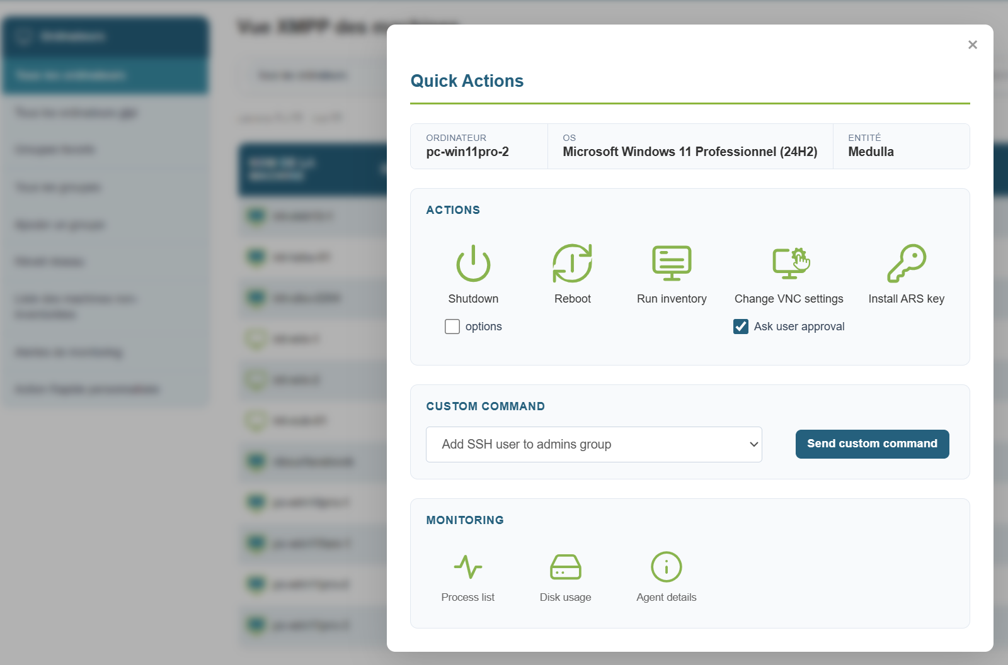This screenshot has width=1008, height=665.
Task: Click the ACTIONS section heading
Action: click(x=453, y=210)
